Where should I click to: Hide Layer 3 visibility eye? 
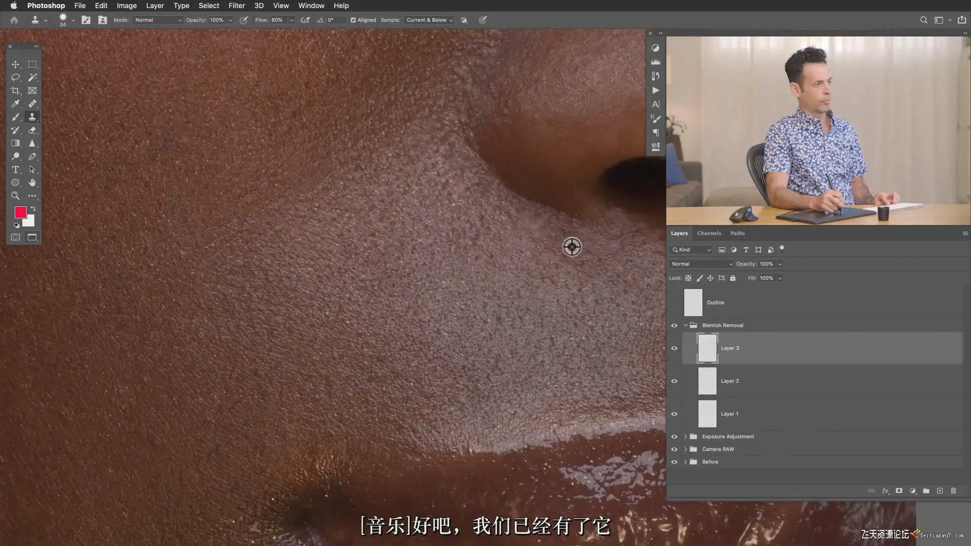[x=674, y=348]
